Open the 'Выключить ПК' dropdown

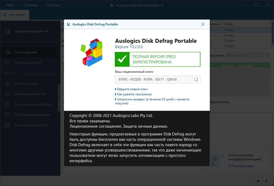click(x=248, y=55)
